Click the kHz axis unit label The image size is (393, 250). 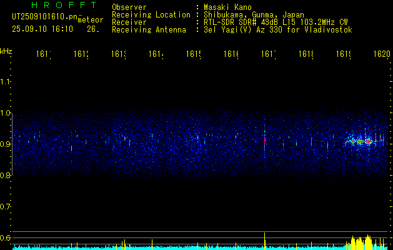6,51
